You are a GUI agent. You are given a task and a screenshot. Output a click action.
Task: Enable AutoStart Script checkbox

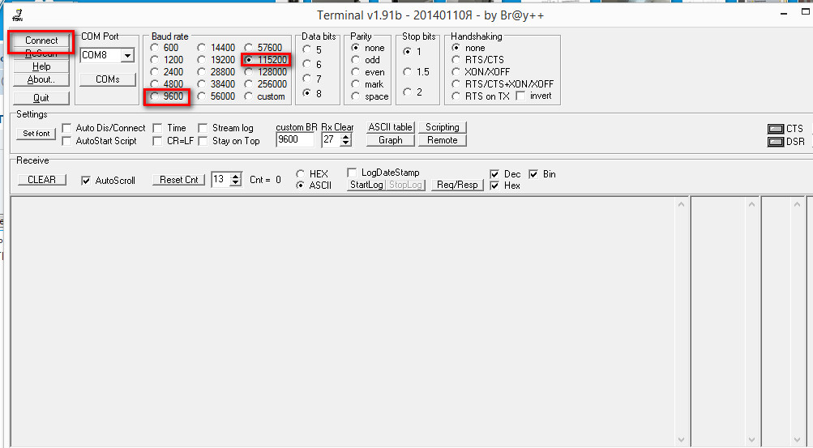click(x=66, y=141)
